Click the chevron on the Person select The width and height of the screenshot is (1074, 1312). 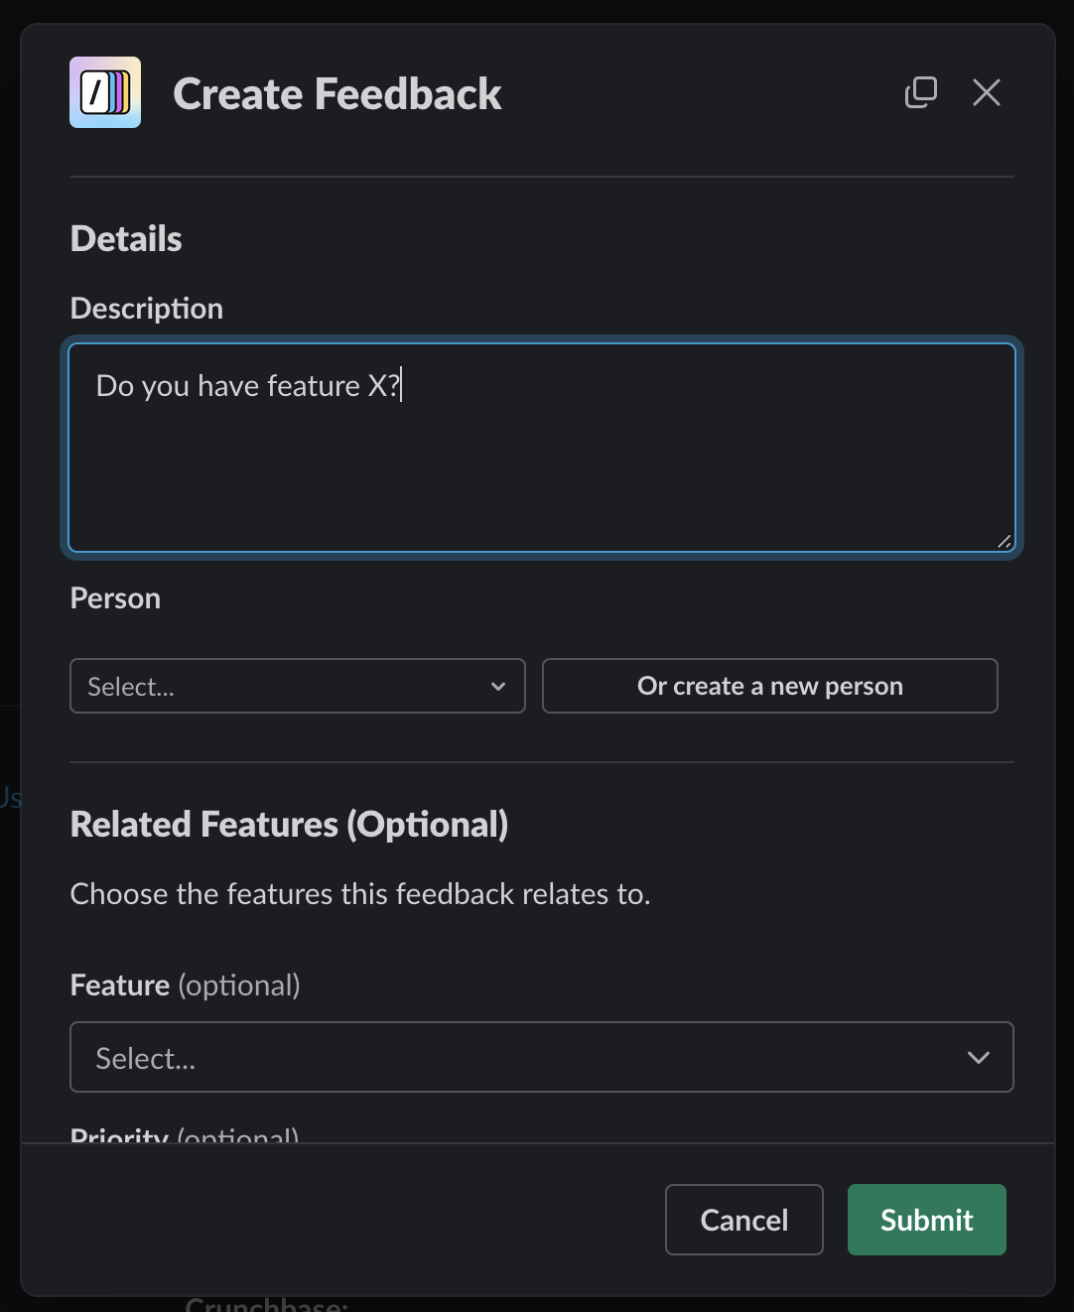point(497,686)
